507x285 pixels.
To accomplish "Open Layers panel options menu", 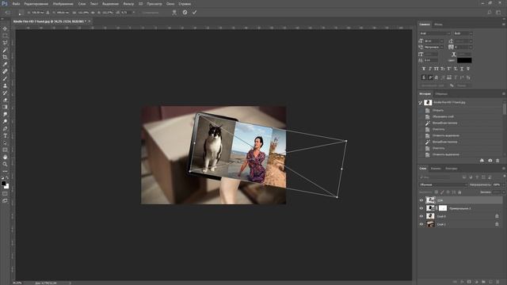I will tap(504, 169).
